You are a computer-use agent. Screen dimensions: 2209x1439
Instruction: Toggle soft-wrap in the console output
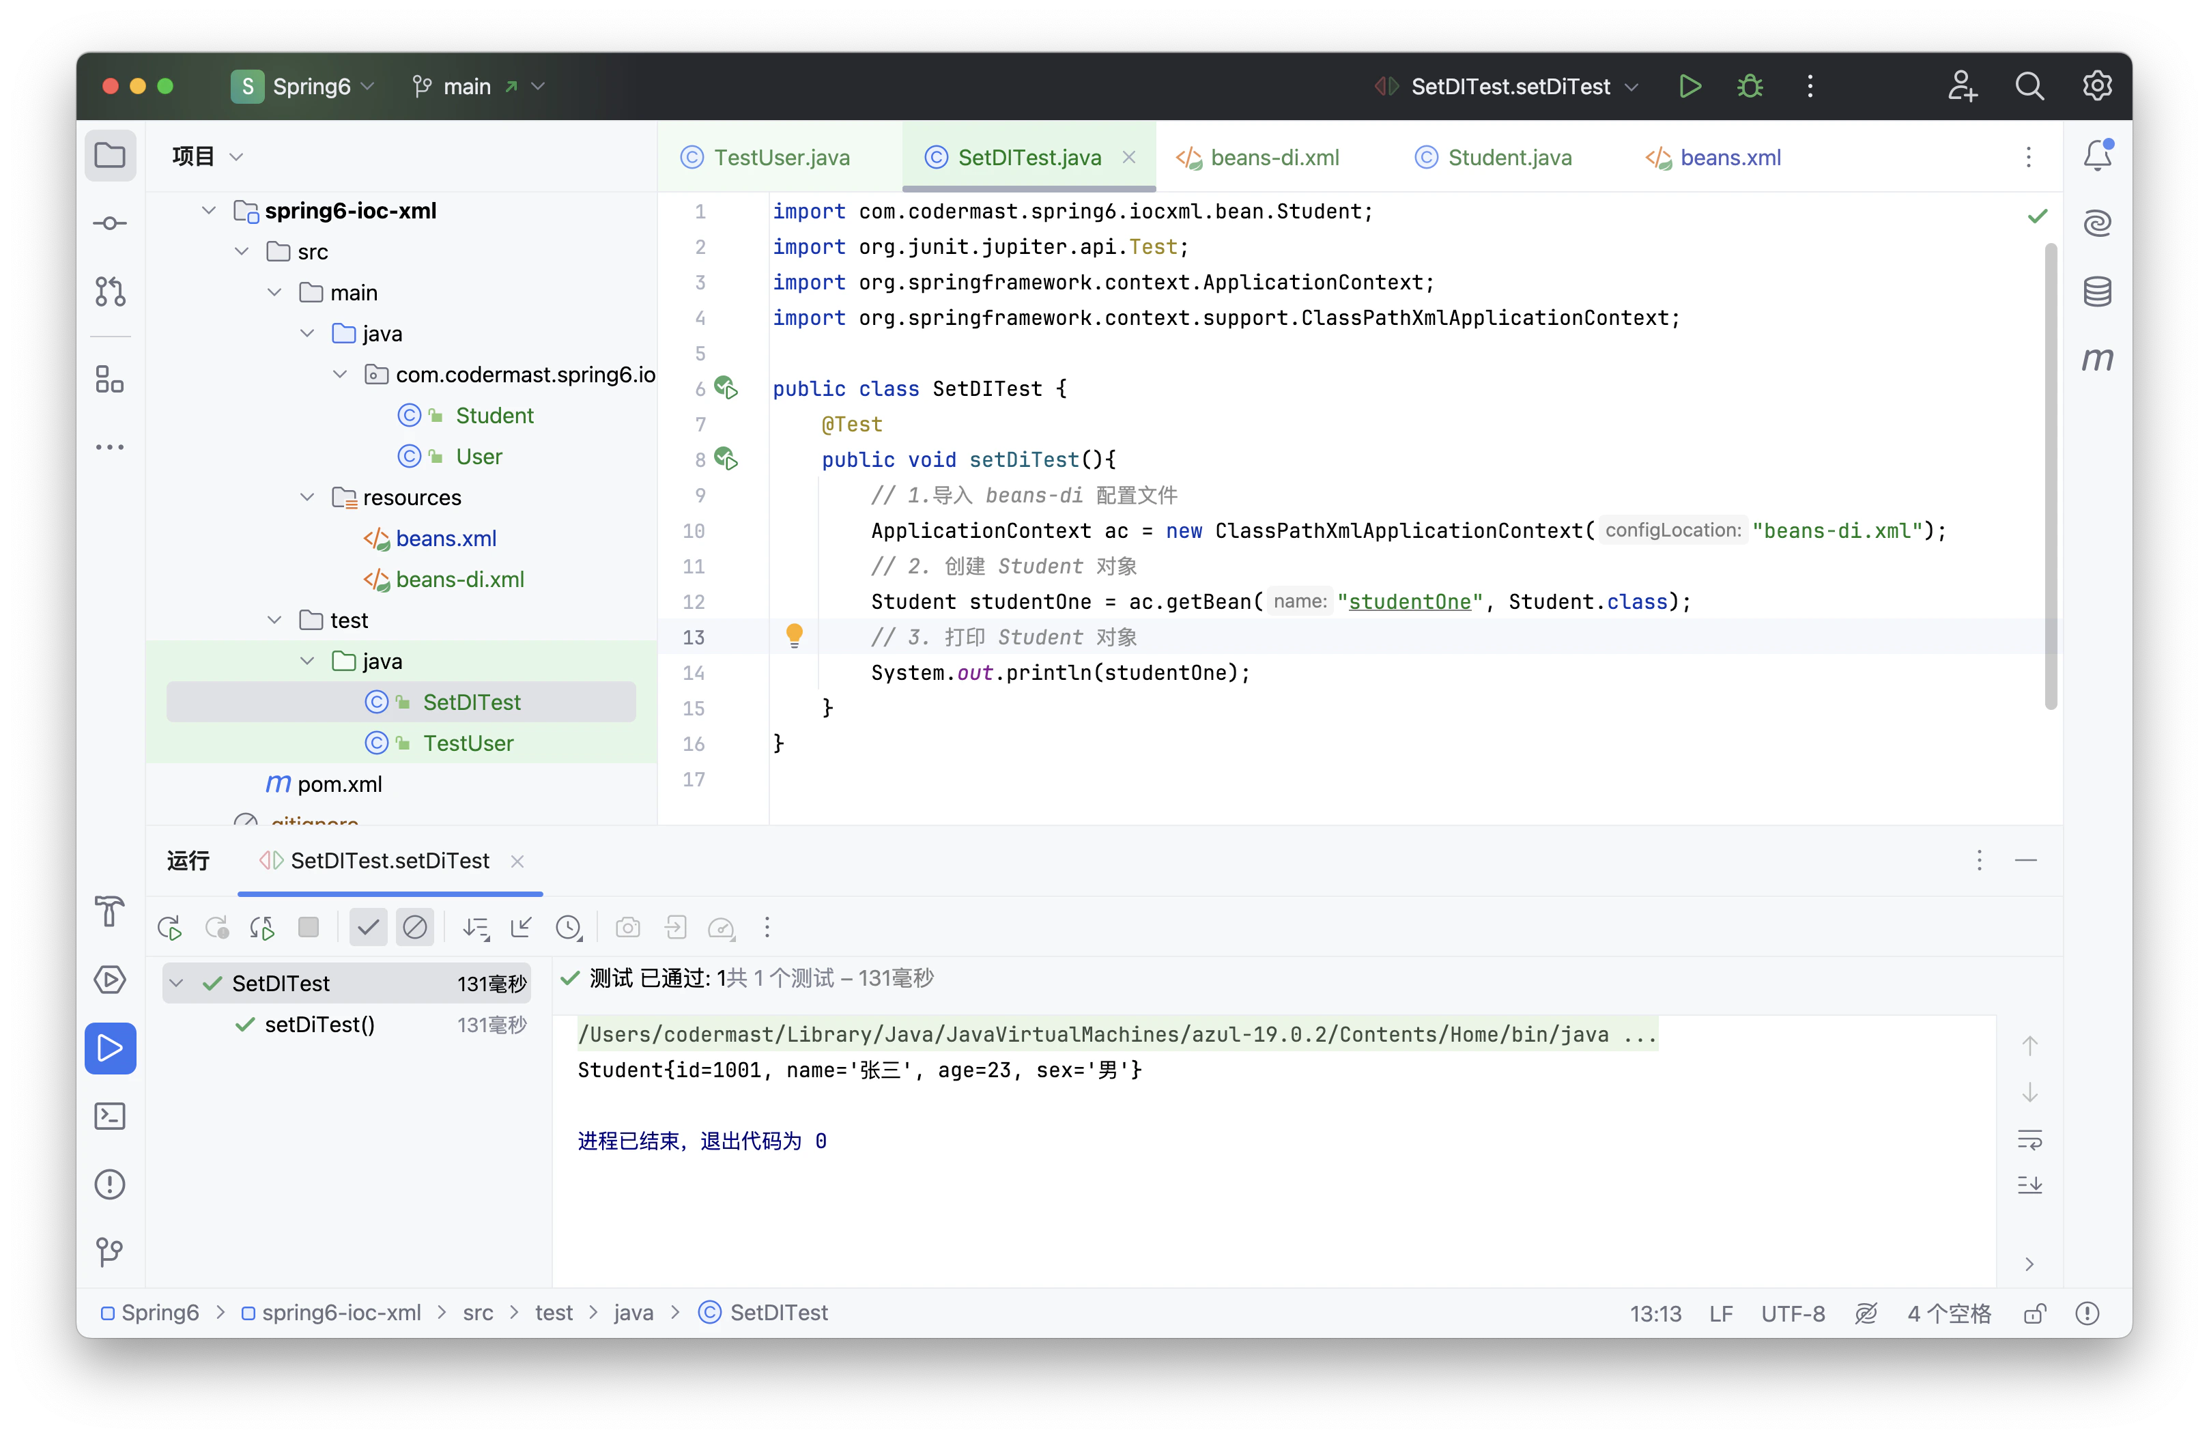[2029, 1139]
